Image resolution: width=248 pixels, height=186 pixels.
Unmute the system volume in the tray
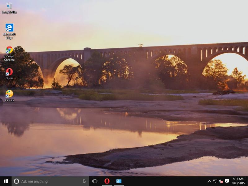tap(221, 181)
